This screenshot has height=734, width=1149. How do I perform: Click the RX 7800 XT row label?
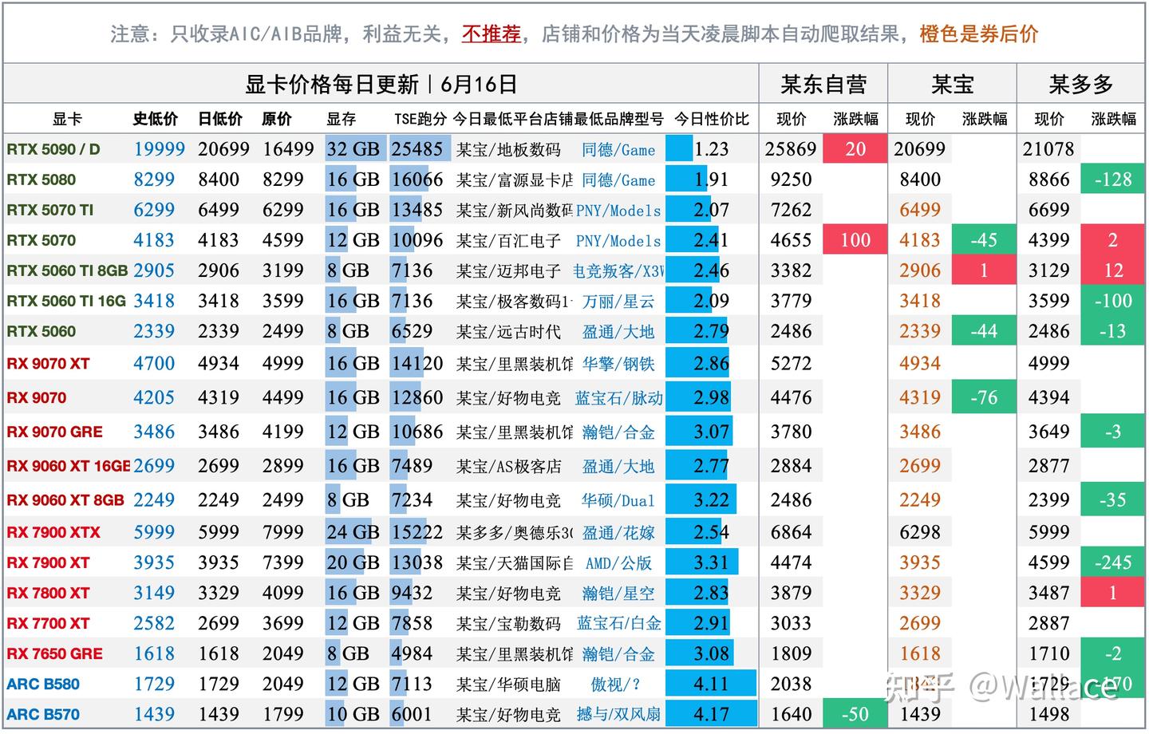(48, 593)
